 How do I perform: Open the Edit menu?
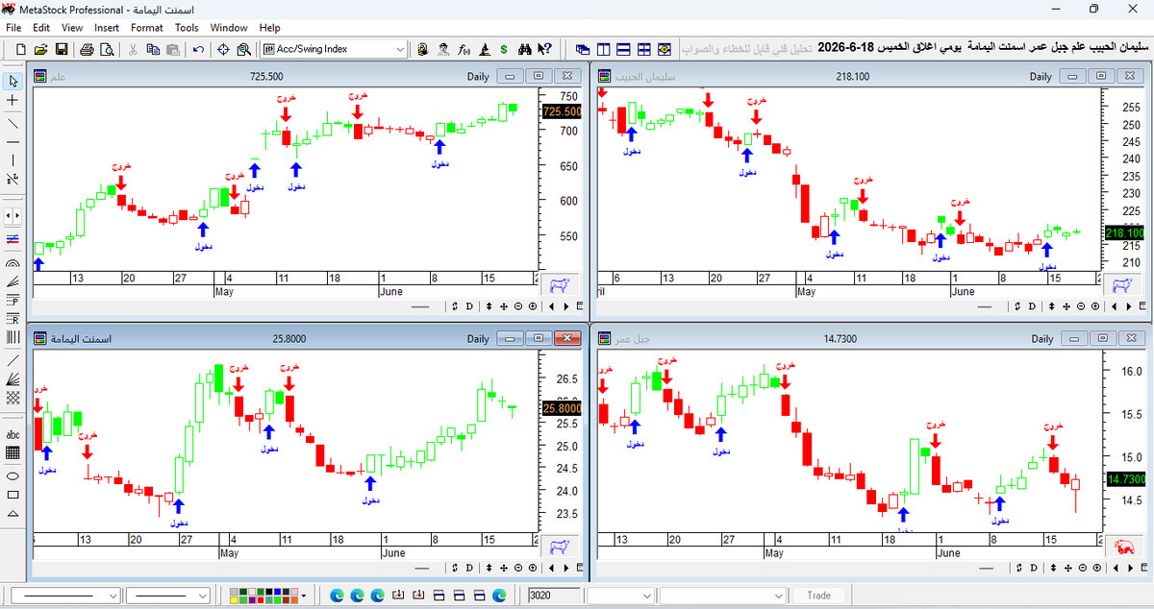(x=42, y=28)
